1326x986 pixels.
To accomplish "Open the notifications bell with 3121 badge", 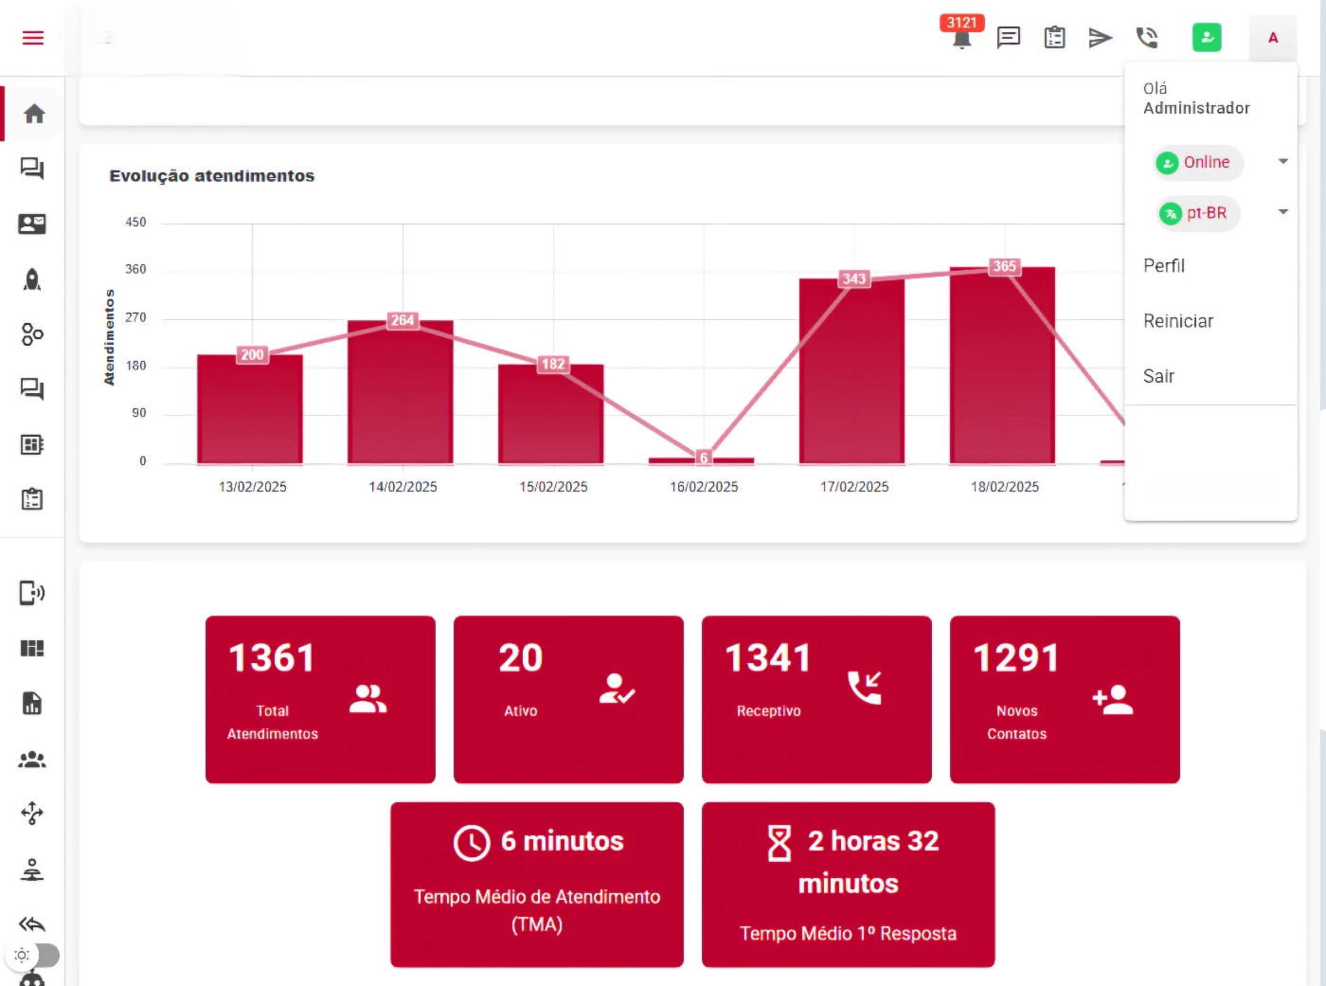I will pyautogui.click(x=961, y=38).
